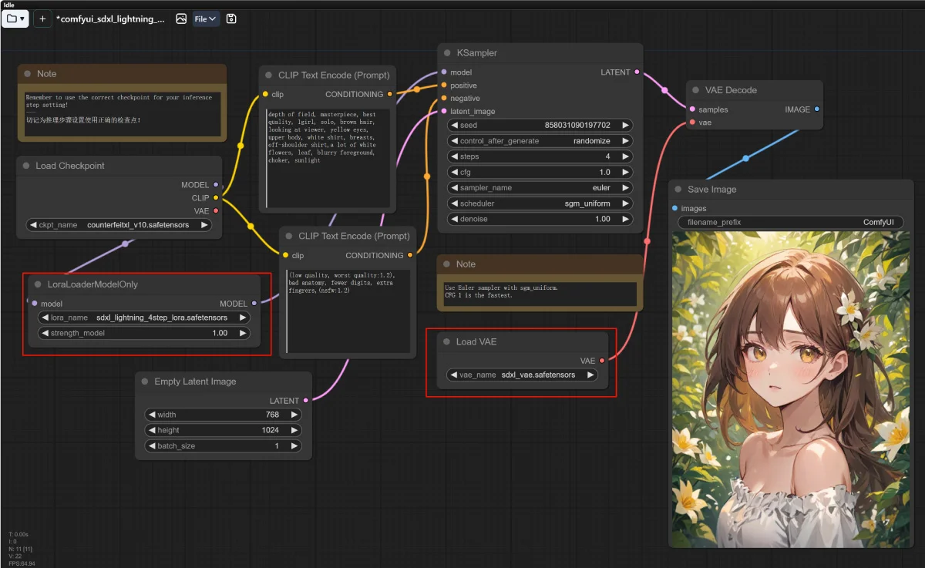This screenshot has width=925, height=568.
Task: Click the KSampler node title
Action: tap(477, 53)
